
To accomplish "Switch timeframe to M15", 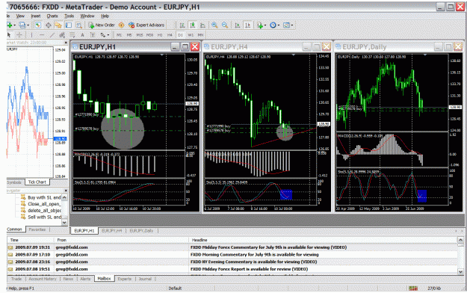I will [x=140, y=35].
